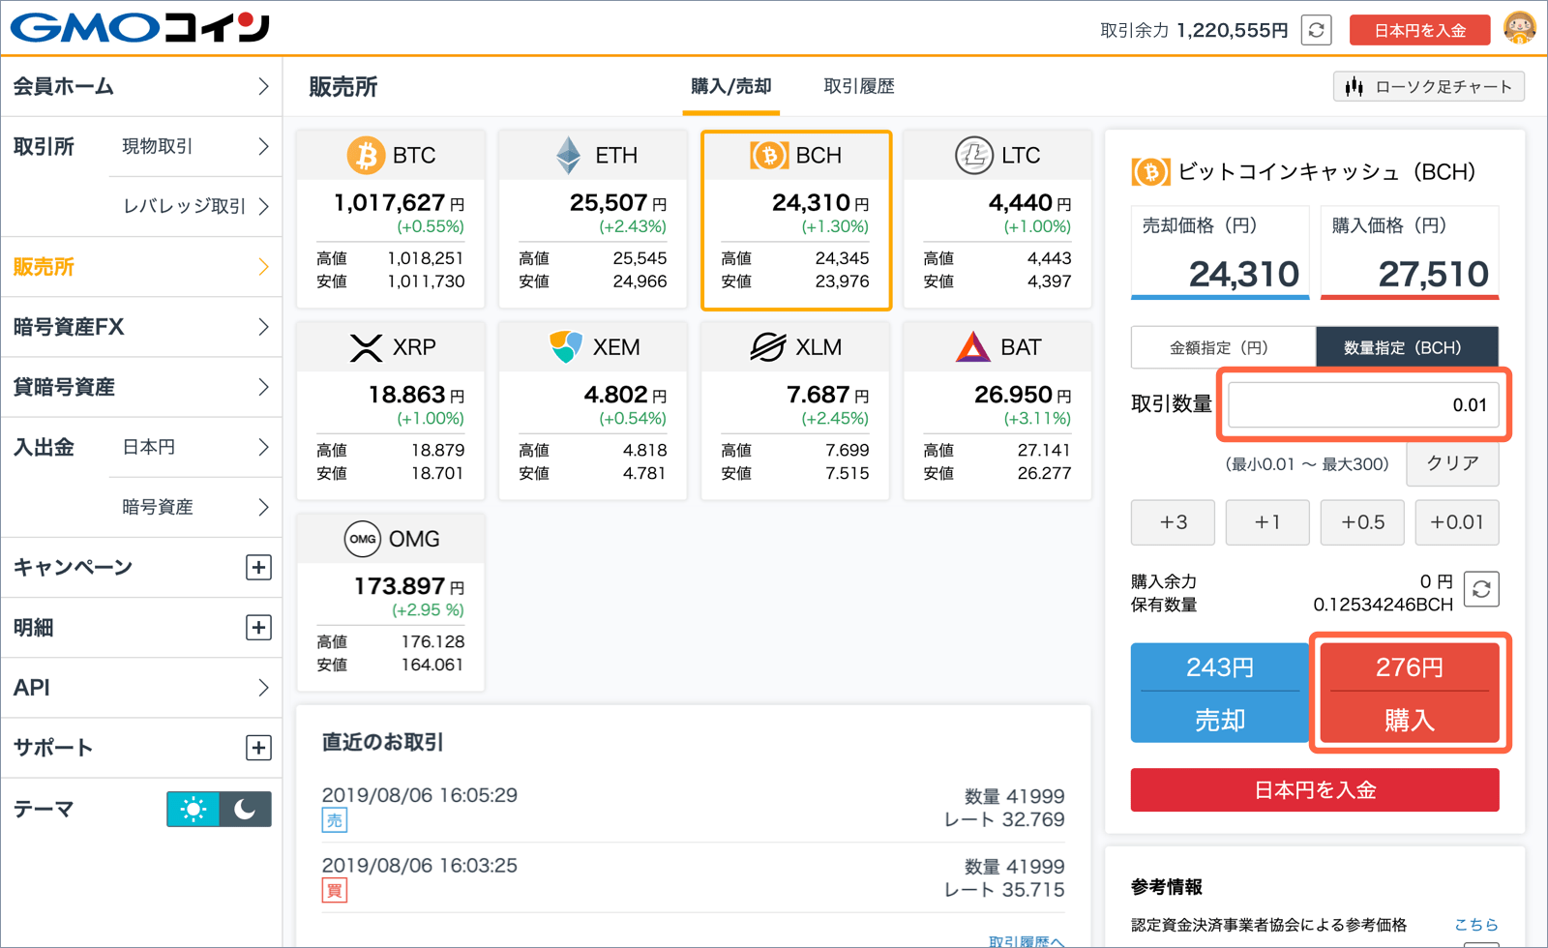Click the こちら reference price link

[1476, 925]
